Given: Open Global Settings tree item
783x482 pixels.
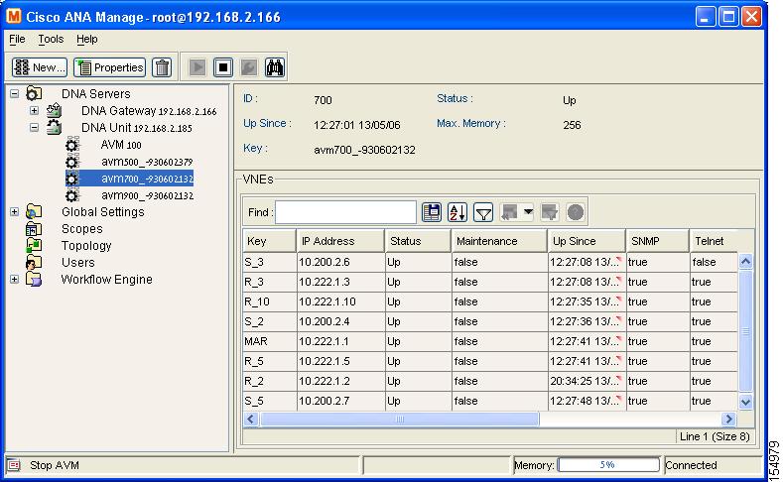Looking at the screenshot, I should click(x=103, y=212).
